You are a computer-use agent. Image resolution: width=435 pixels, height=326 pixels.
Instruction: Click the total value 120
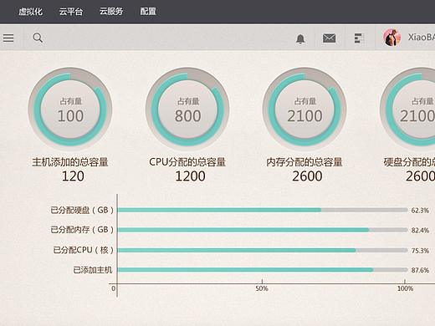73,176
